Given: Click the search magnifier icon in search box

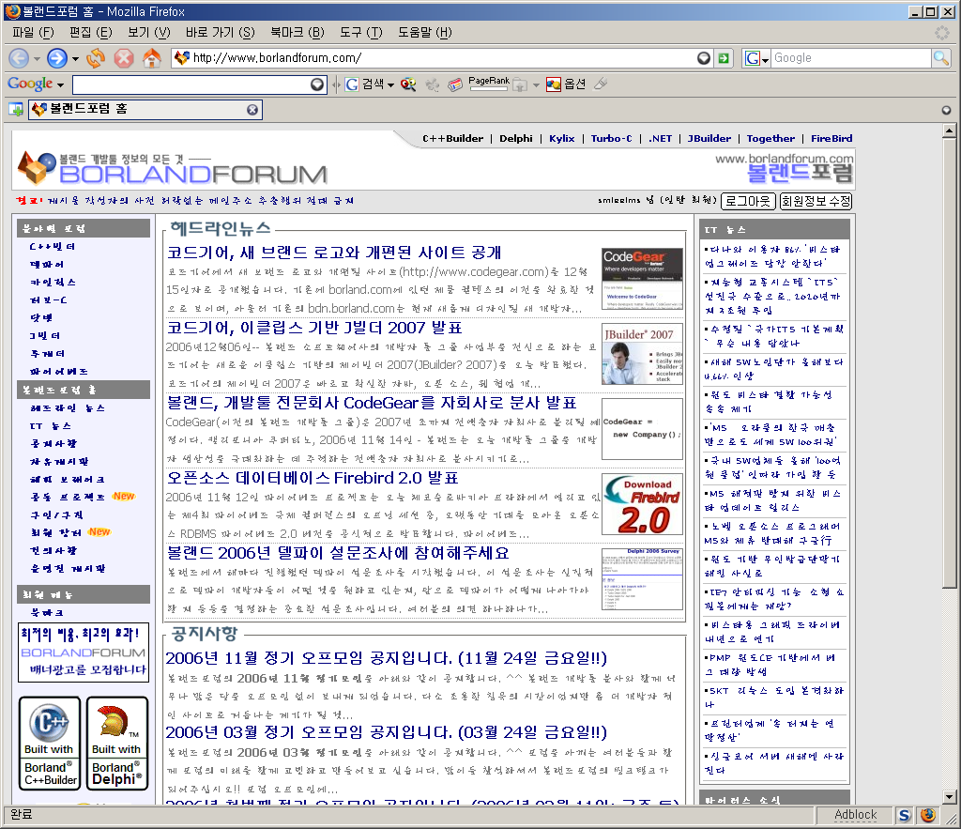Looking at the screenshot, I should 940,58.
